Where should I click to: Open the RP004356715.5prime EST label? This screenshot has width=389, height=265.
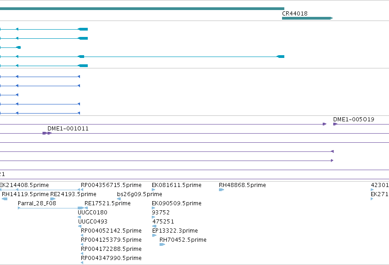pos(111,185)
